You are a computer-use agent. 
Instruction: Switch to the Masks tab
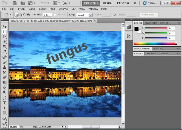click(157, 49)
